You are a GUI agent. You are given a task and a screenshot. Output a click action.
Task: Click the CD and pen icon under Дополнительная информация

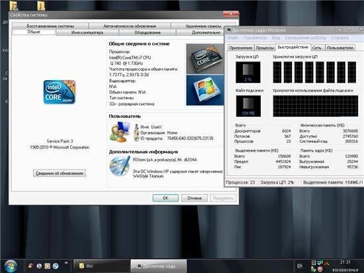(x=120, y=166)
